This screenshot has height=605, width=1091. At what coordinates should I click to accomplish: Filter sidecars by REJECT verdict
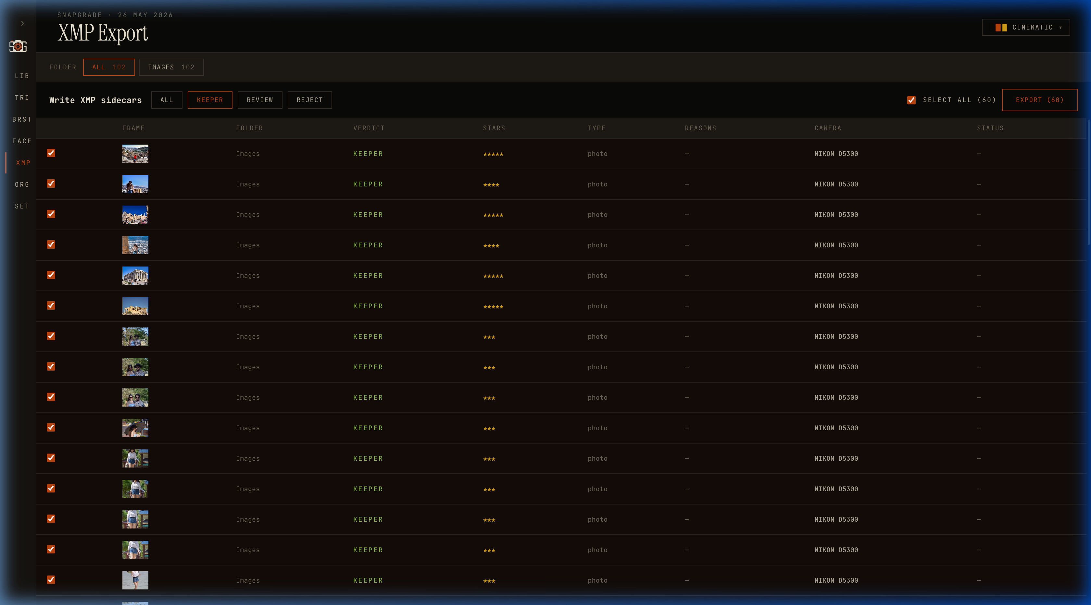(x=309, y=100)
